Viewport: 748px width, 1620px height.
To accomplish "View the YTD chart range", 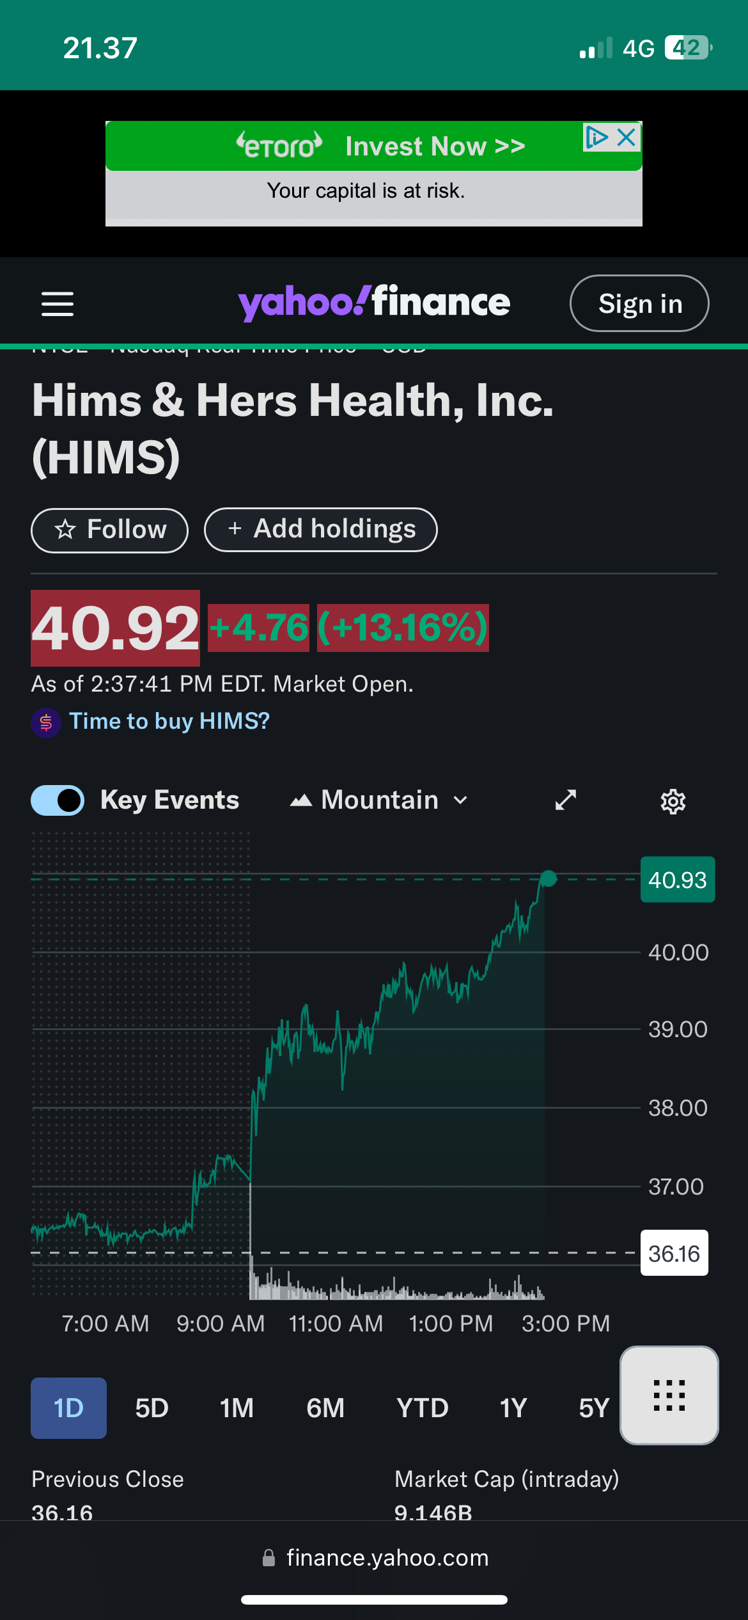I will (422, 1408).
